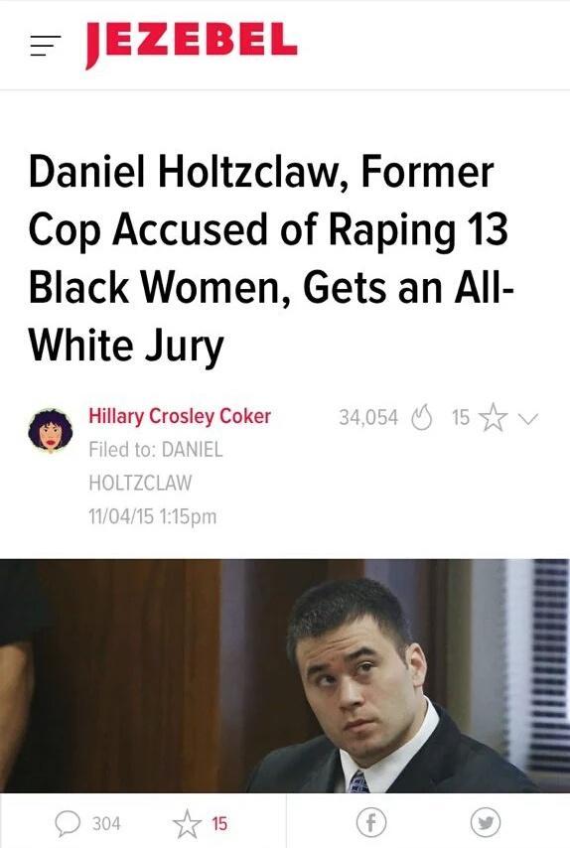The width and height of the screenshot is (570, 848).
Task: Star the article using the top star icon
Action: pos(495,417)
